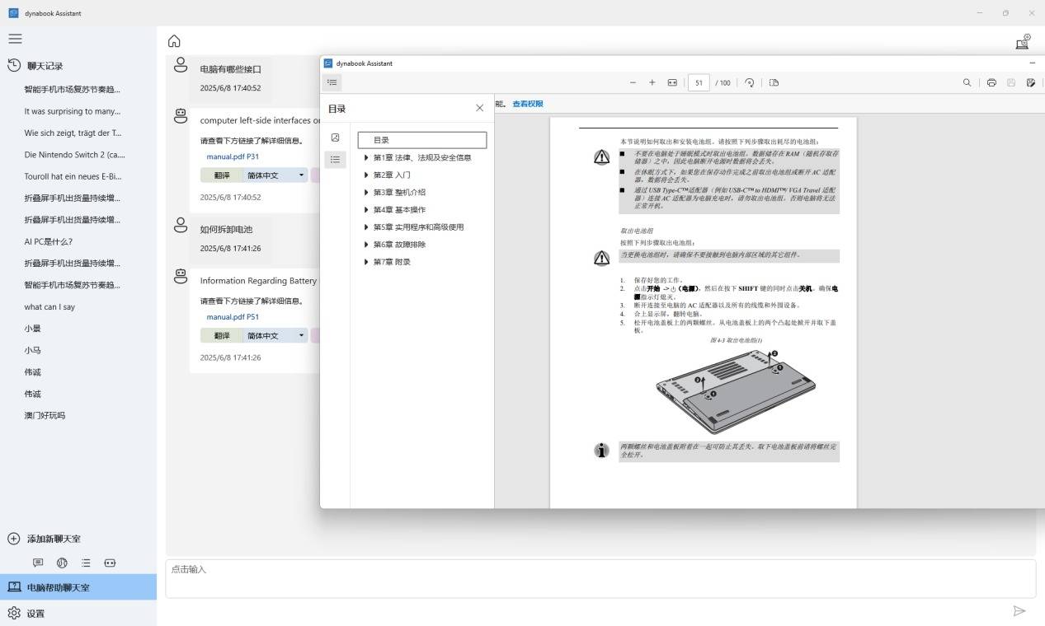Expand the 第4章 基本操作 chapter
Image resolution: width=1045 pixels, height=626 pixels.
[x=366, y=210]
